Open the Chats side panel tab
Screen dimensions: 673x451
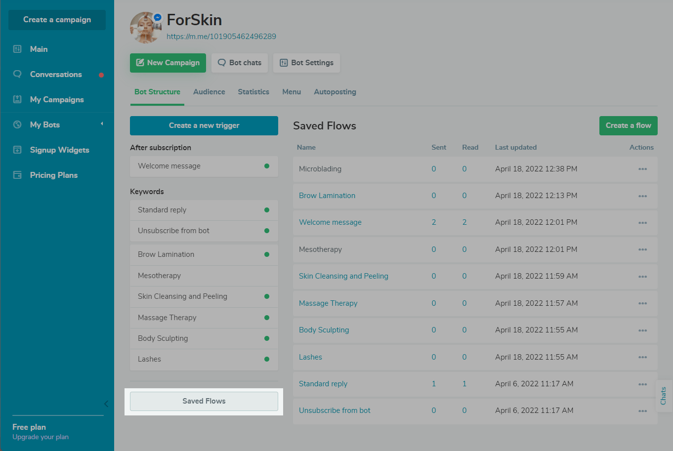[663, 396]
